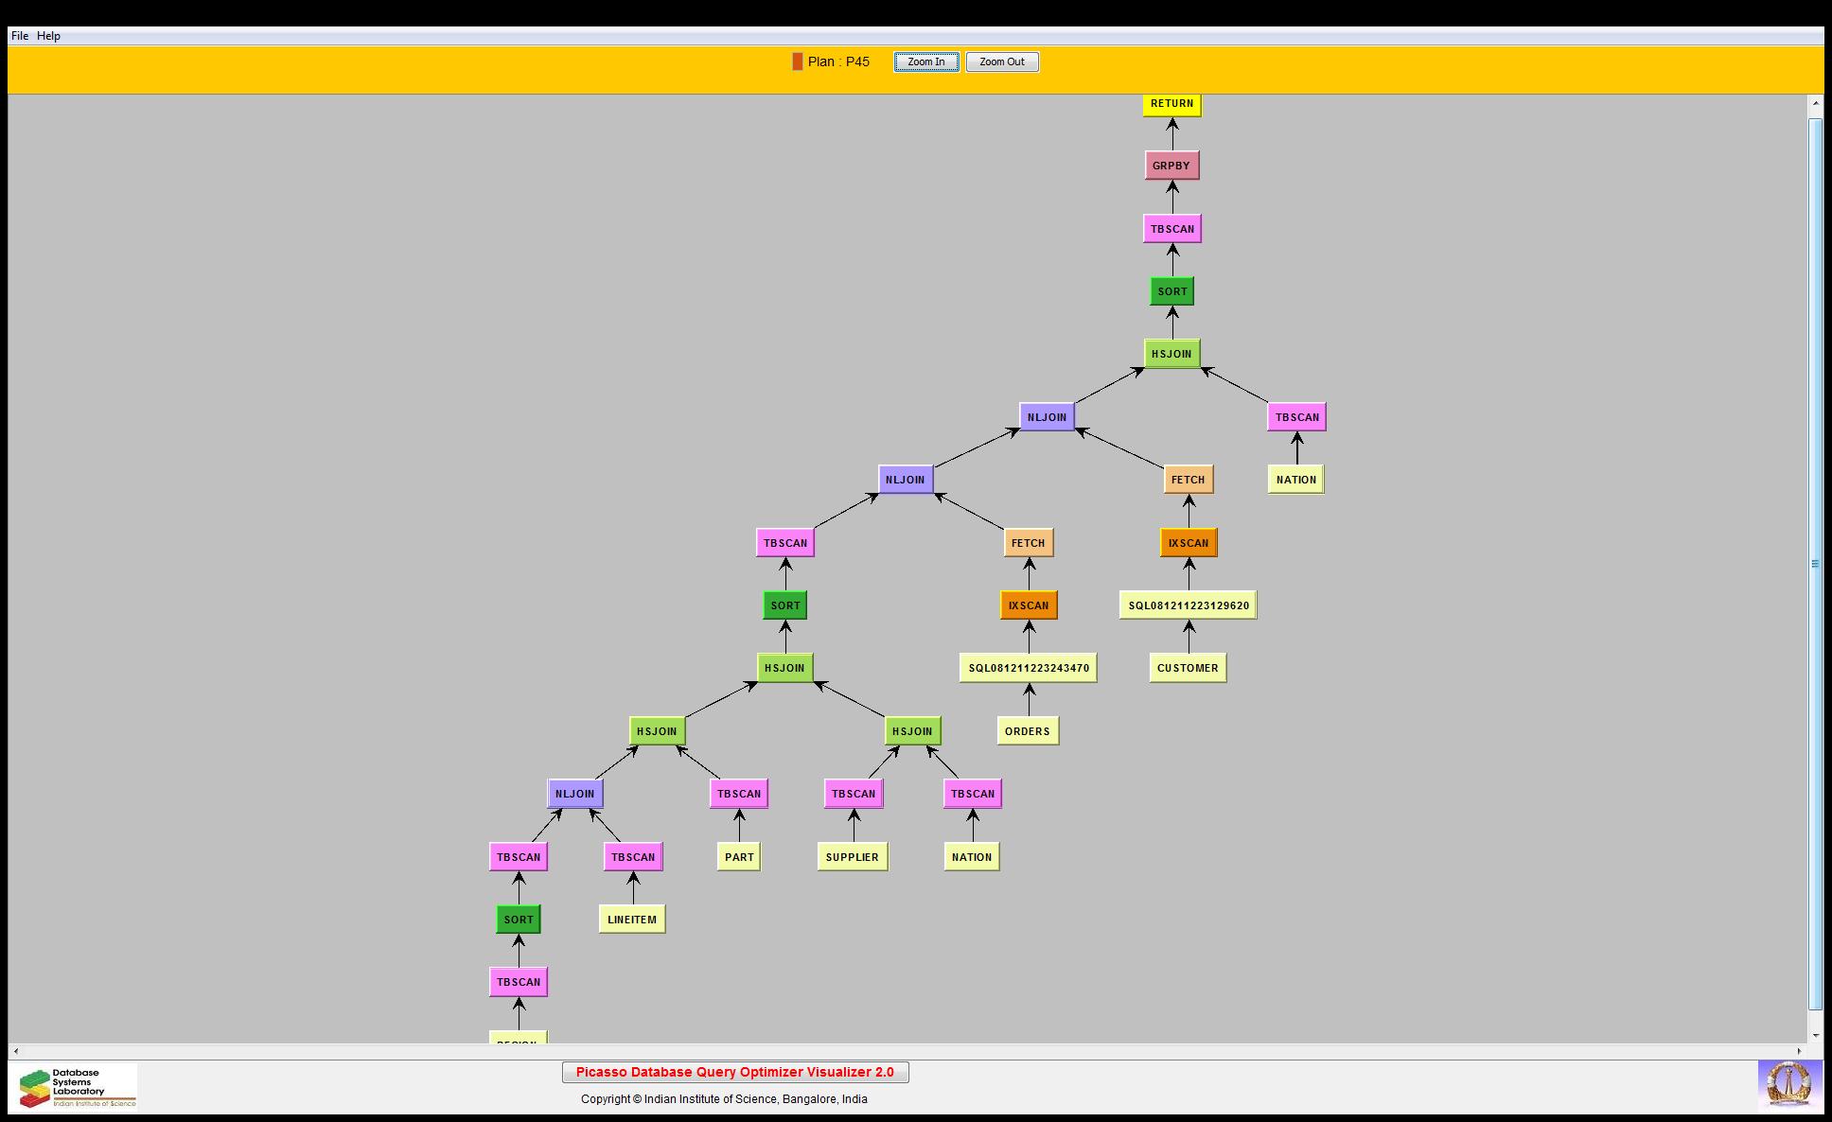Open the Help menu

tap(48, 36)
